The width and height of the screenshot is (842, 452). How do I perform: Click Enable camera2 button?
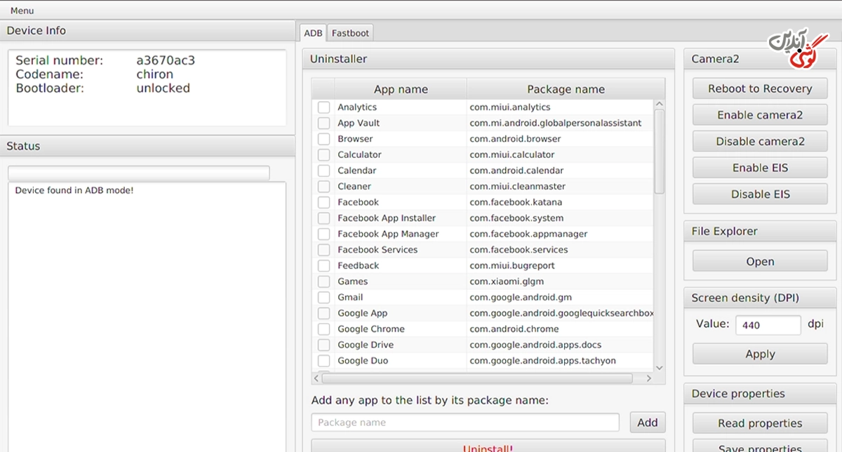(x=760, y=115)
